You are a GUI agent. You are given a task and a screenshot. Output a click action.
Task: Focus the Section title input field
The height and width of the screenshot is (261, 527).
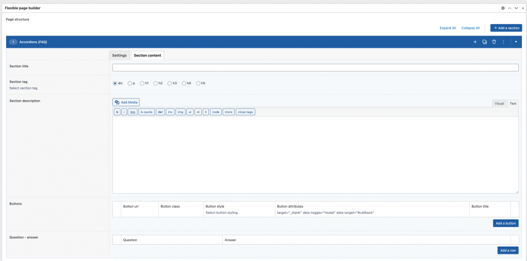(315, 67)
